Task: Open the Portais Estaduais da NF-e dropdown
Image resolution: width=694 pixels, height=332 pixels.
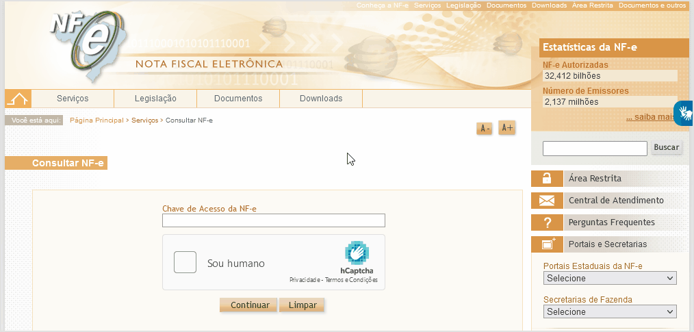Action: [x=610, y=279]
